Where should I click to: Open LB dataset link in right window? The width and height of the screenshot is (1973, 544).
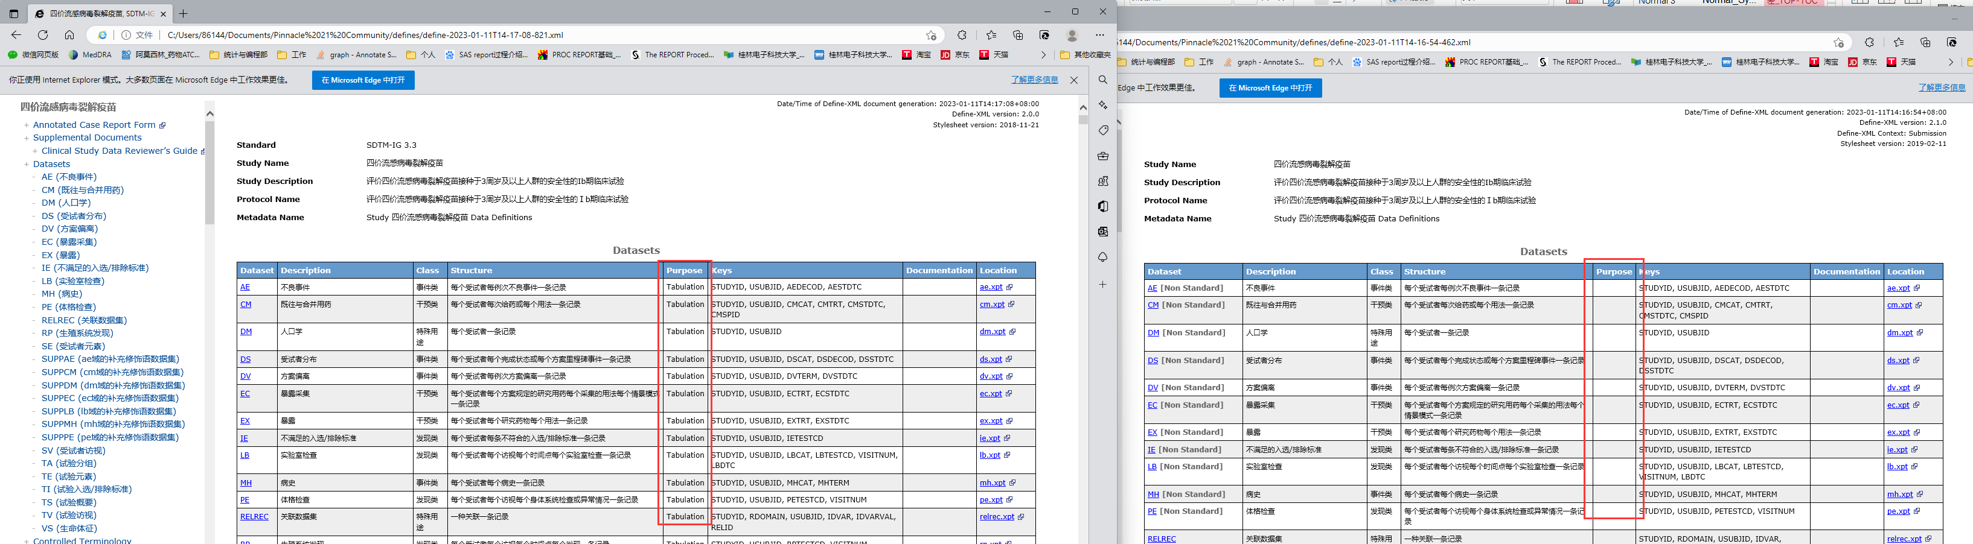click(x=1152, y=467)
